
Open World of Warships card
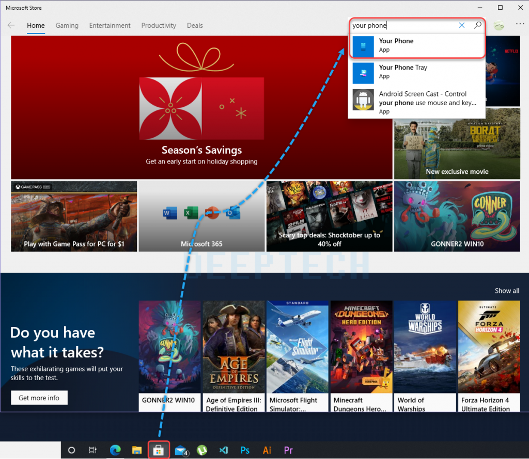pyautogui.click(x=425, y=356)
